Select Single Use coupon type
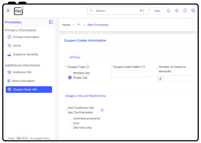Image resolution: width=201 pixels, height=143 pixels. click(x=70, y=77)
